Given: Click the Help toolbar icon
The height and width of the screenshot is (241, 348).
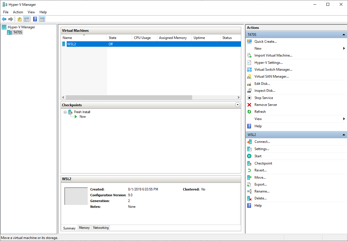Looking at the screenshot, I should pos(35,19).
